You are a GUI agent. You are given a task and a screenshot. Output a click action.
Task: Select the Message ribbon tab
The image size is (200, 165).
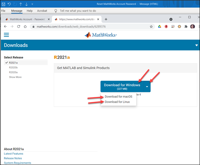(17, 11)
